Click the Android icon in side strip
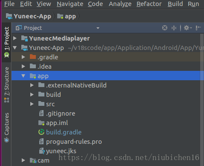204x166 pixels. [6, 55]
